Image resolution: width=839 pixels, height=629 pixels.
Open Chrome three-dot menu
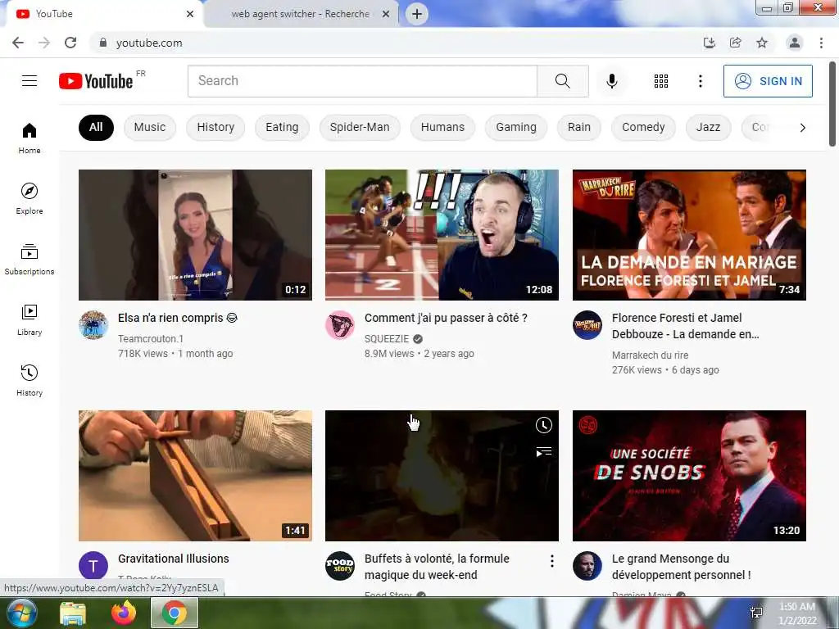(x=821, y=43)
